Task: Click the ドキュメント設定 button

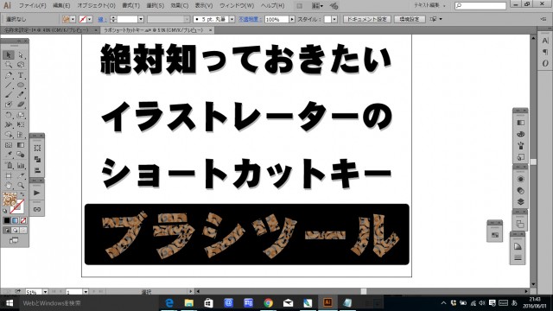Action: pyautogui.click(x=366, y=19)
